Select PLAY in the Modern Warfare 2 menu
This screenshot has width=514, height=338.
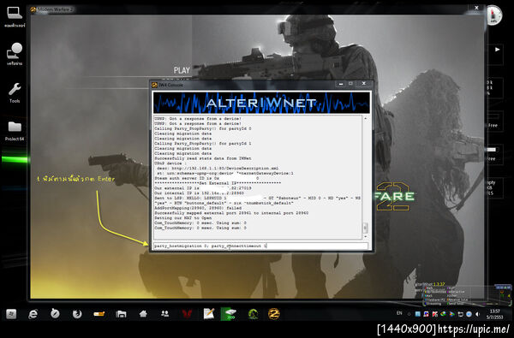[182, 70]
